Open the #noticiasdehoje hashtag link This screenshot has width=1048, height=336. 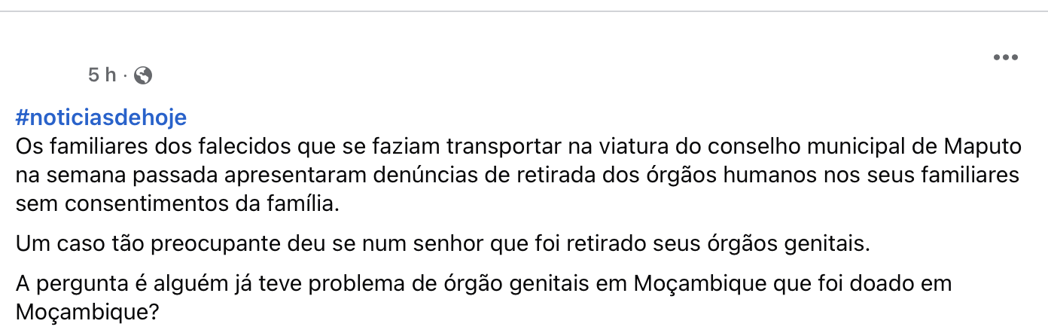click(101, 118)
